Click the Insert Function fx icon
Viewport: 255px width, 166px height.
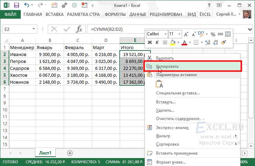(x=79, y=29)
